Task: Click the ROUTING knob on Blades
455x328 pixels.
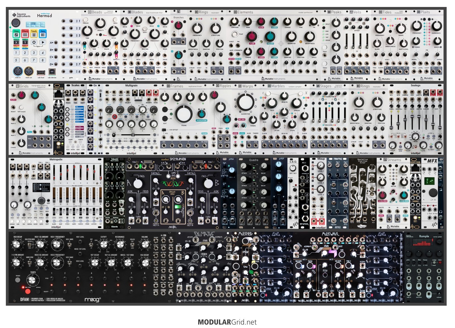Action: pyautogui.click(x=145, y=43)
